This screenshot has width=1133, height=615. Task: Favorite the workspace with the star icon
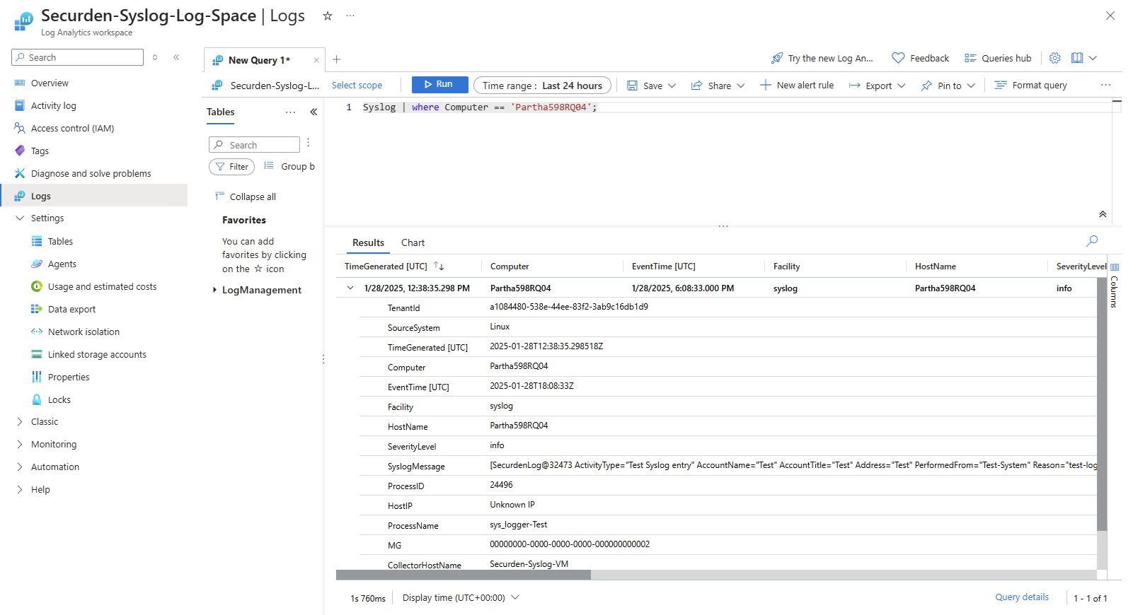point(328,16)
